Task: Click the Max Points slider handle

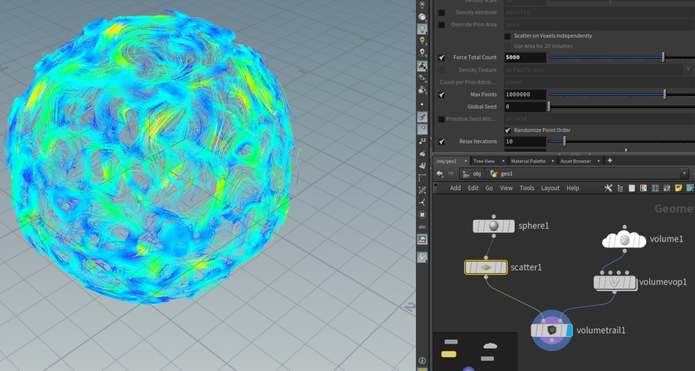Action: click(x=665, y=95)
